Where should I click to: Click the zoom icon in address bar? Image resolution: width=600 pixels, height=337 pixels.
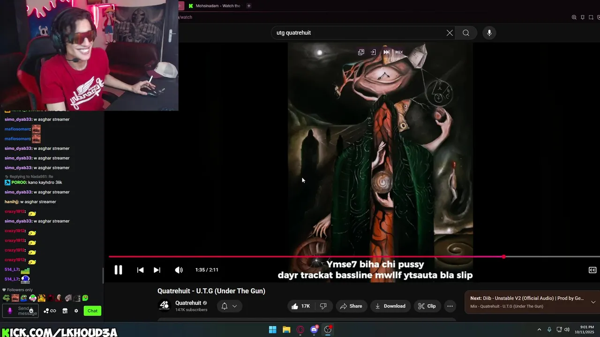click(574, 17)
